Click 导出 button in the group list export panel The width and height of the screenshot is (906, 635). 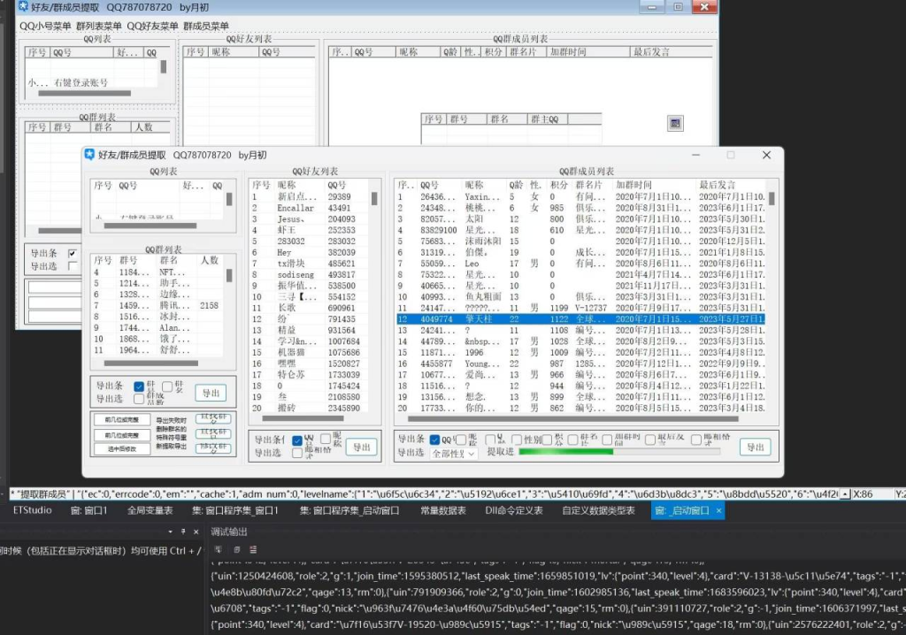point(211,393)
